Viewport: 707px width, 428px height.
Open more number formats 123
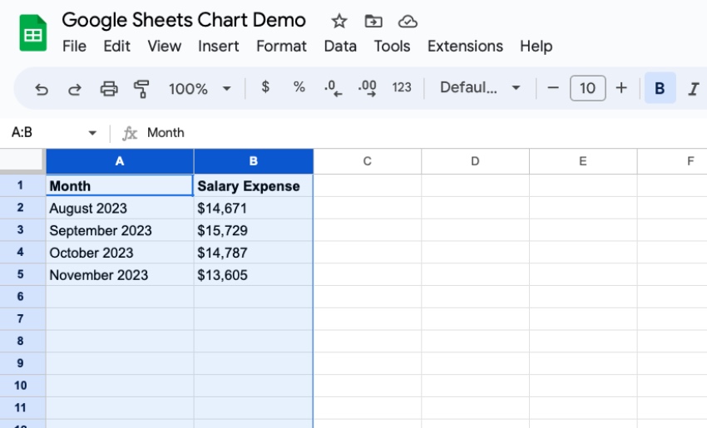click(402, 87)
